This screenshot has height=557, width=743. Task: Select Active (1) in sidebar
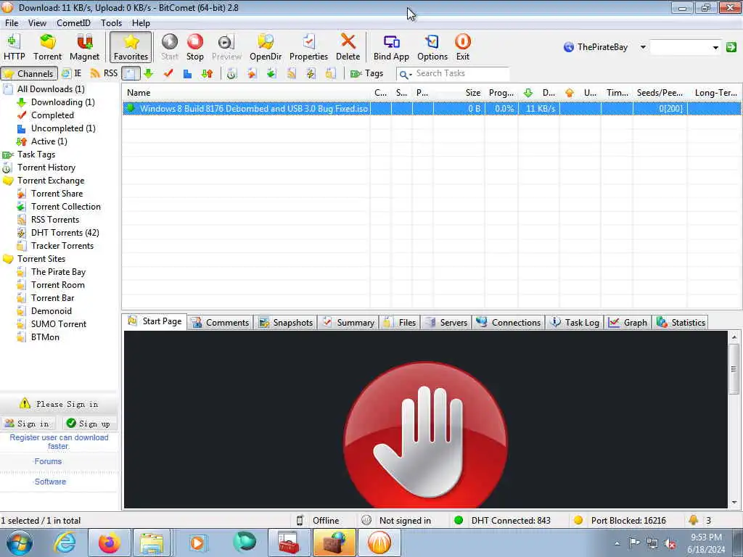point(49,141)
